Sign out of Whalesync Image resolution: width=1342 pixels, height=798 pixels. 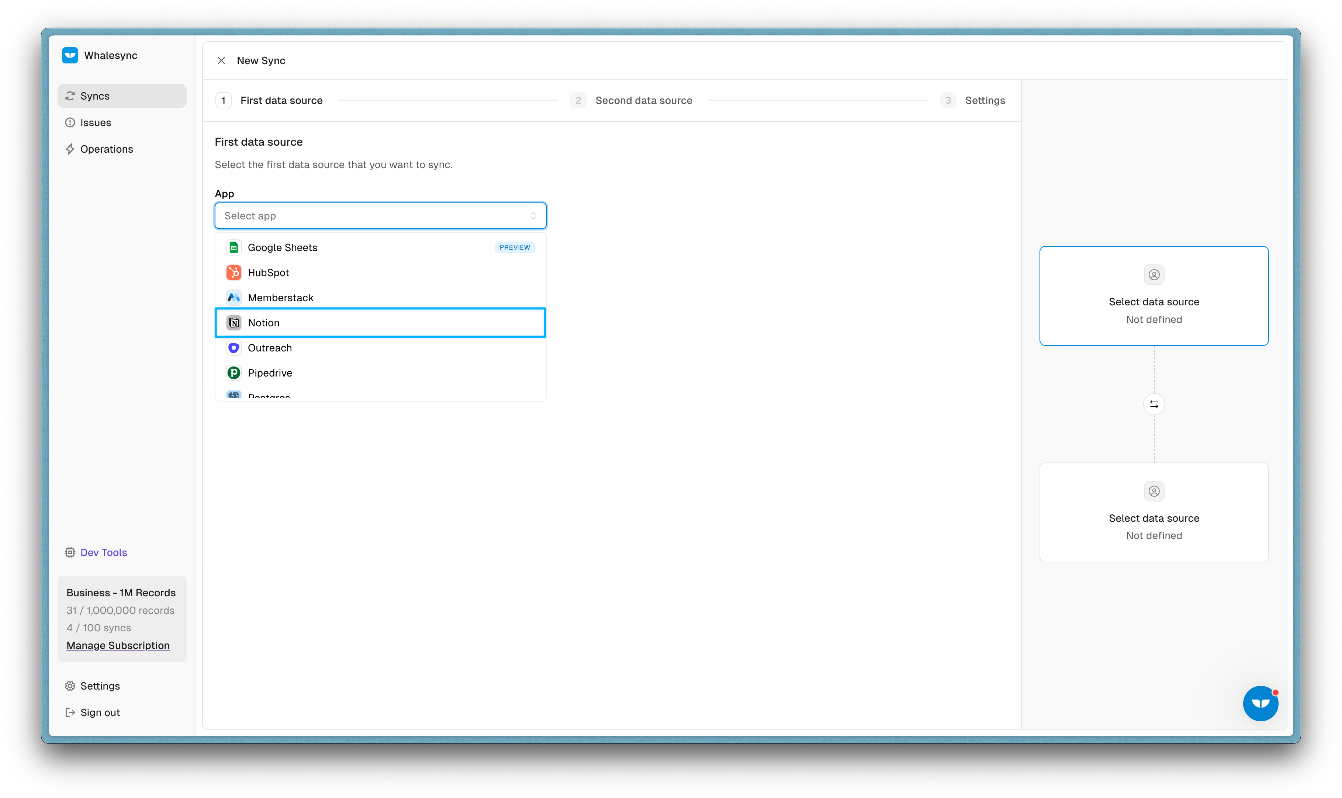click(100, 712)
